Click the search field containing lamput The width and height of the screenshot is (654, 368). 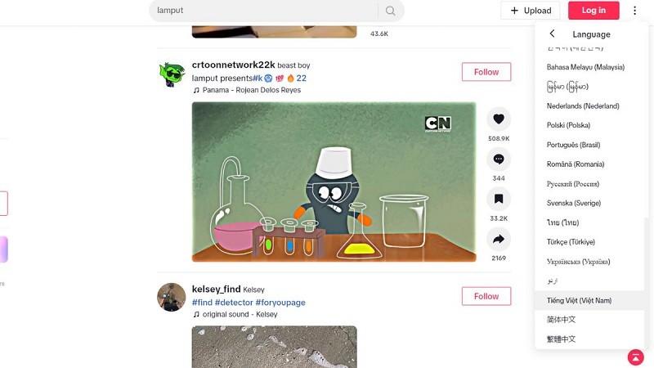coord(262,11)
